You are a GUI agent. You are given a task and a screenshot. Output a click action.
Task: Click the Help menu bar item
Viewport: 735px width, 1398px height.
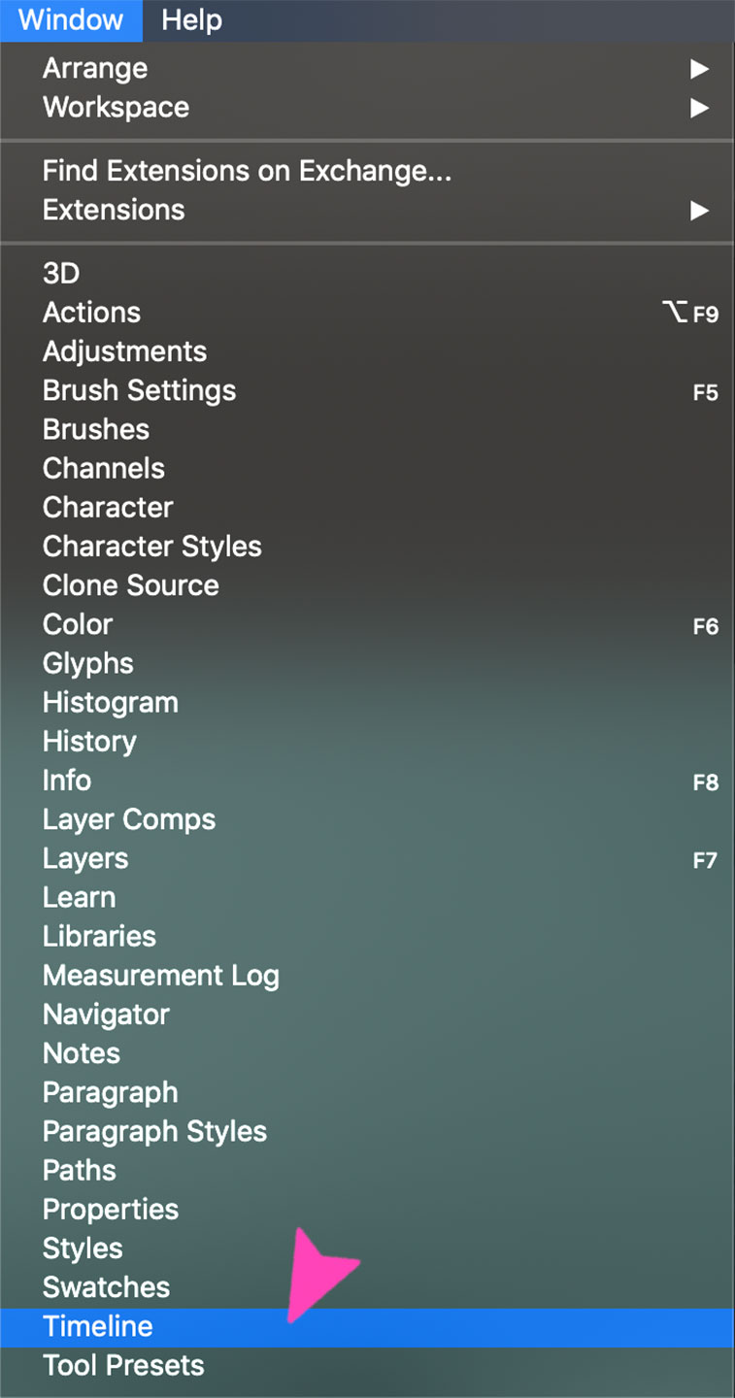tap(191, 20)
